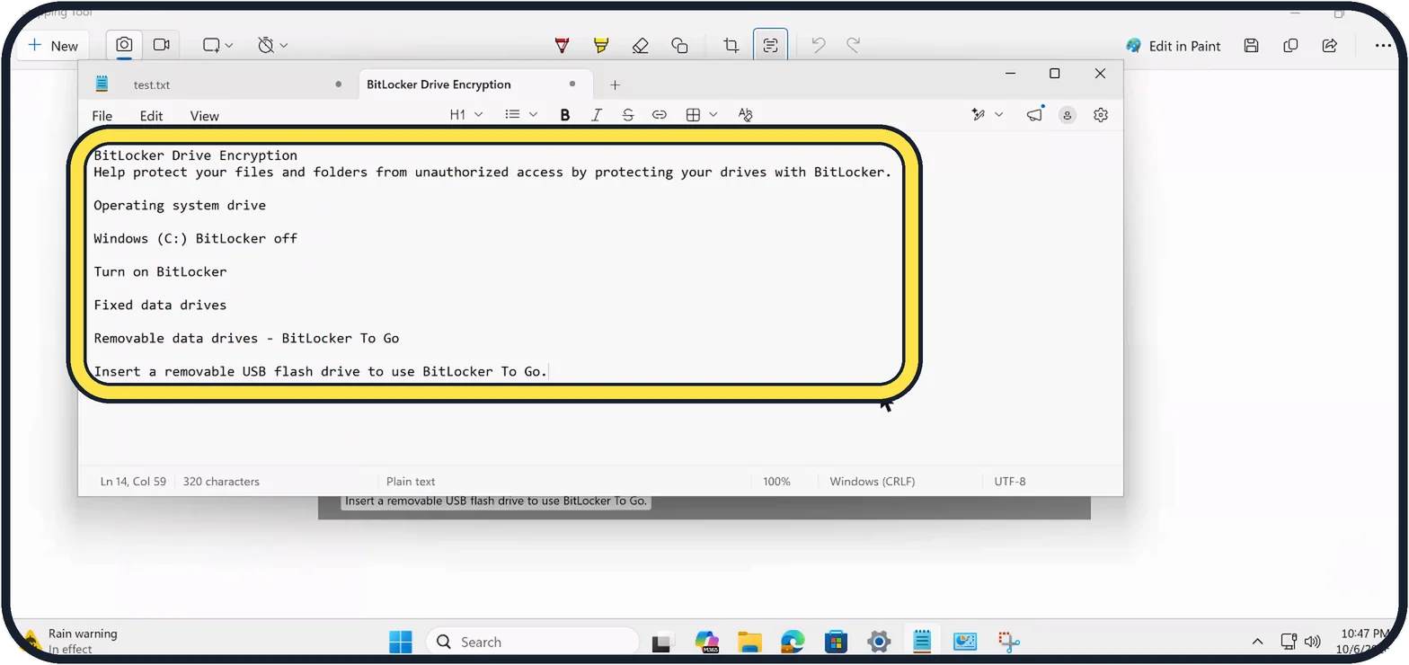Copy the snip to clipboard

[1290, 46]
